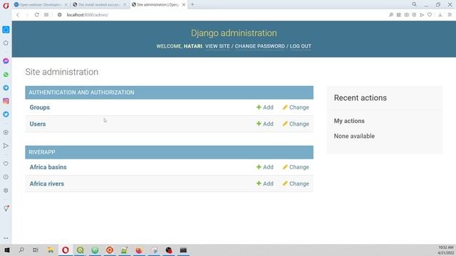Click Change for Africa basins
The height and width of the screenshot is (256, 456).
(x=296, y=167)
